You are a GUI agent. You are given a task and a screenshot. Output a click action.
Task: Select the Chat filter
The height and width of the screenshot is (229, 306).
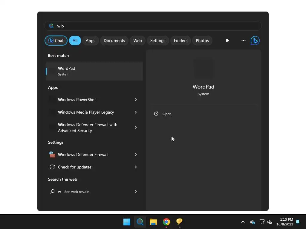click(56, 41)
